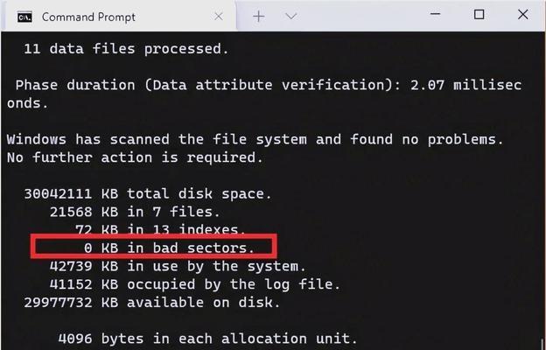Click the '11 data files processed' text

pyautogui.click(x=126, y=49)
